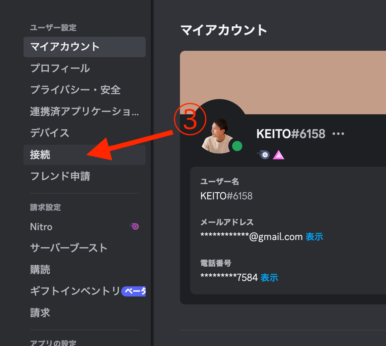Click masked @gmail.com email text
Viewport: 386px width, 346px height.
252,237
